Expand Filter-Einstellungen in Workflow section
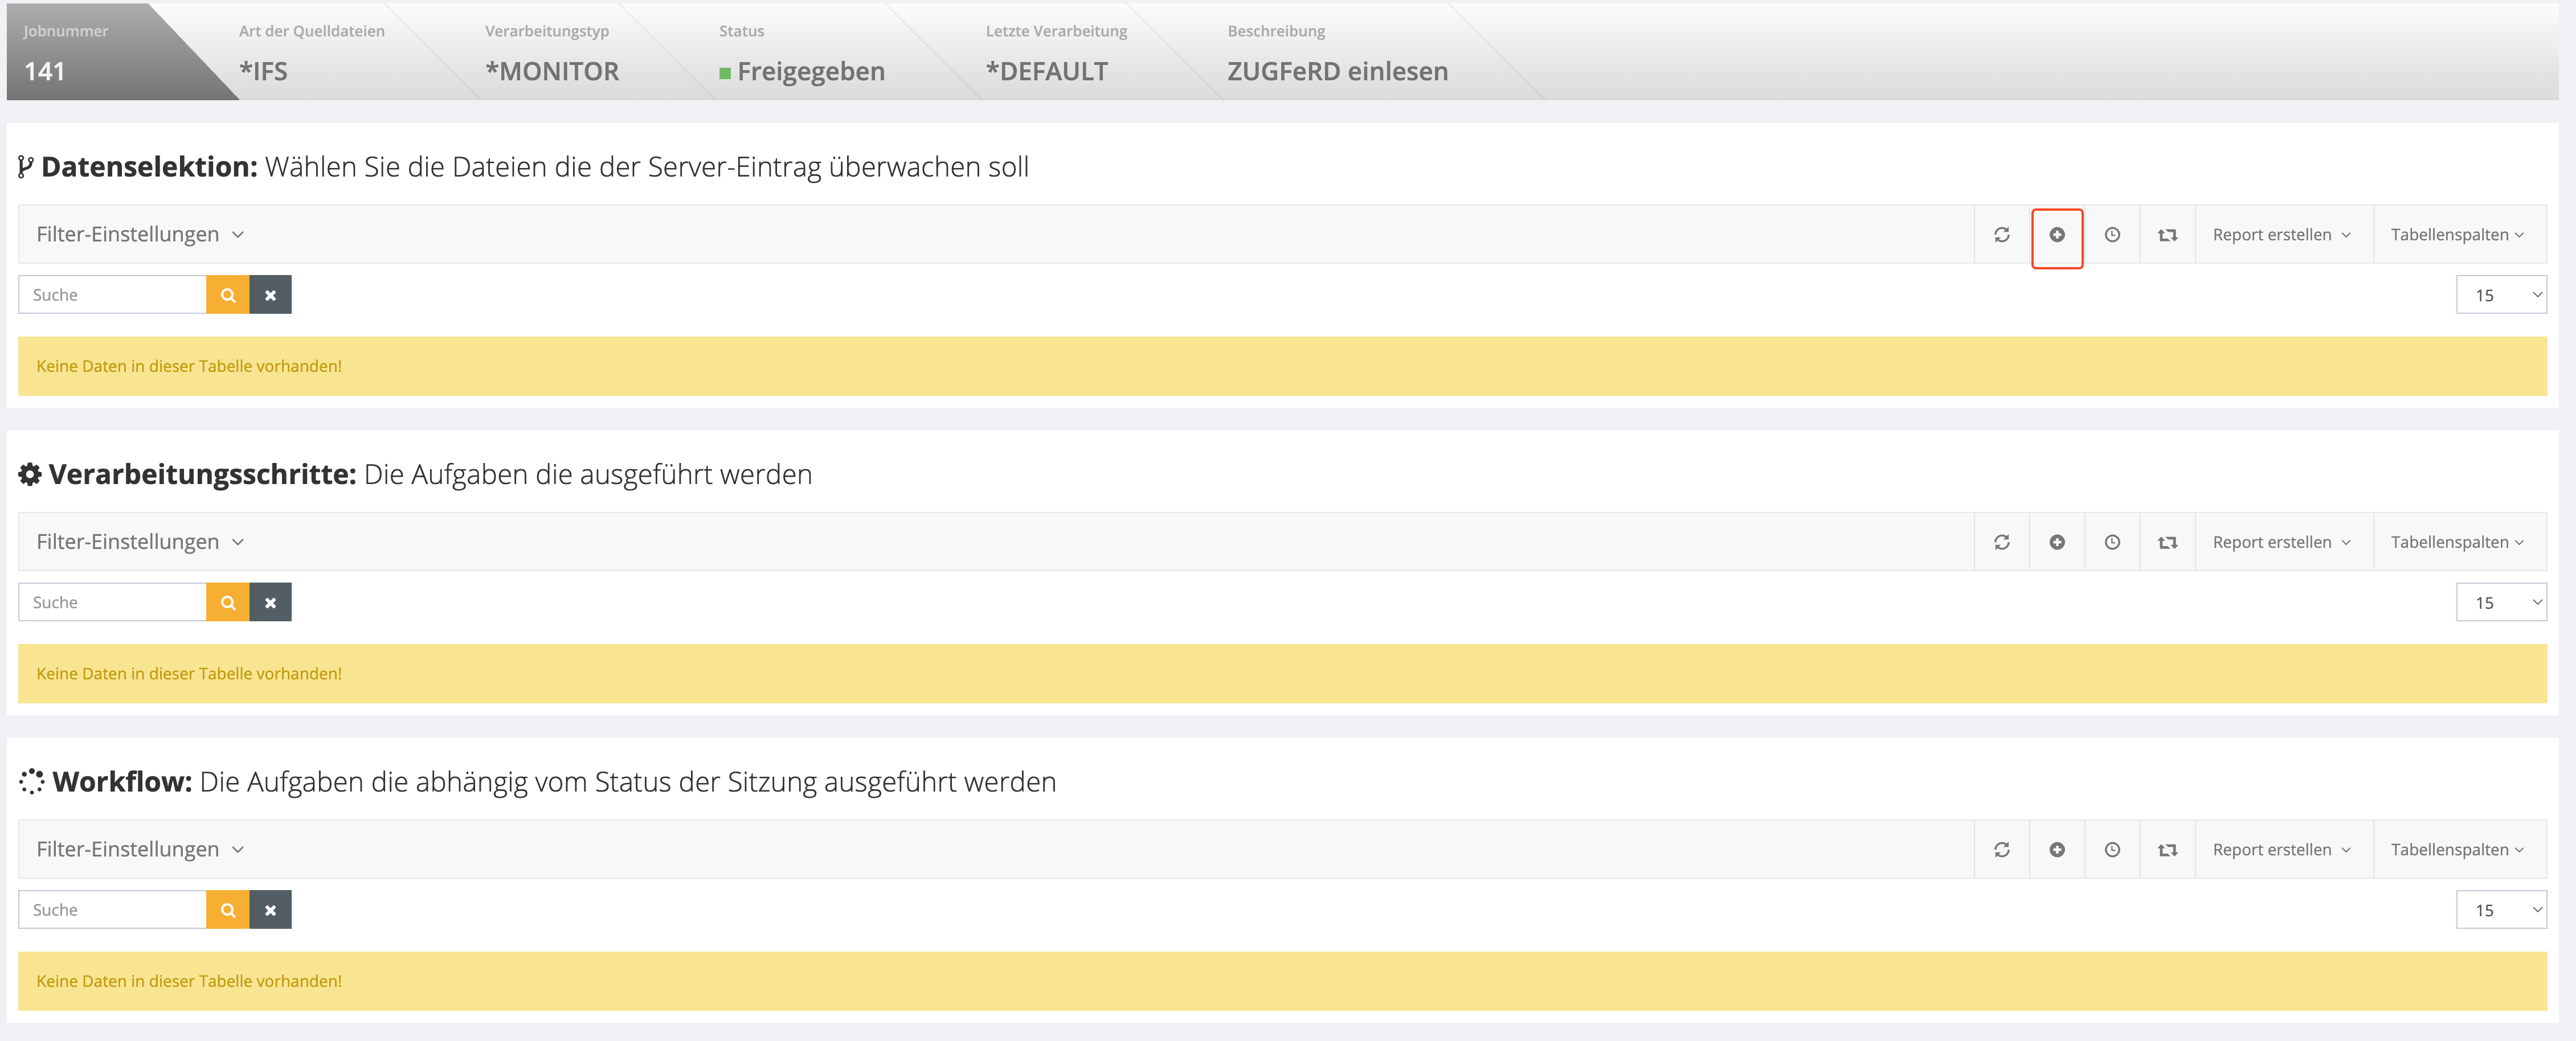The height and width of the screenshot is (1041, 2576). [x=140, y=849]
